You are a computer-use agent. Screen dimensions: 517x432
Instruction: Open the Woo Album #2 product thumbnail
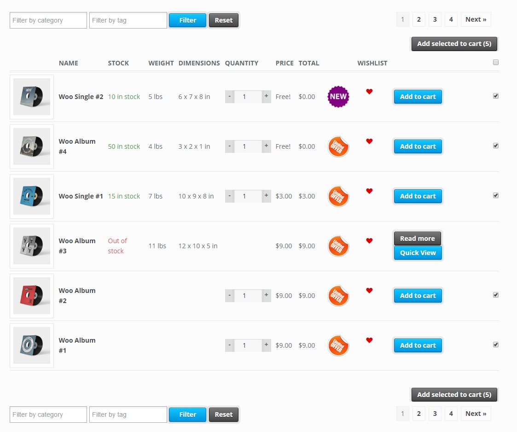coord(32,296)
